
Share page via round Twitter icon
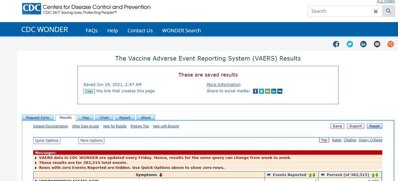click(350, 44)
